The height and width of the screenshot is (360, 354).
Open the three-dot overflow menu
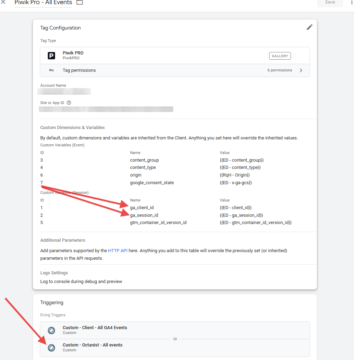tap(352, 3)
